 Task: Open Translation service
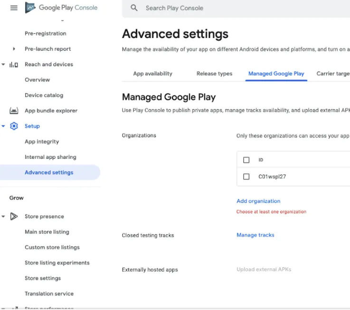click(49, 293)
